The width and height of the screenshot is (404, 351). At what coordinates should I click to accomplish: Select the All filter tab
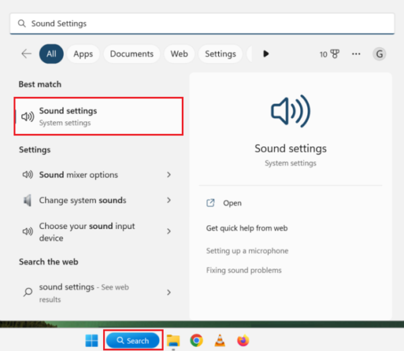51,54
